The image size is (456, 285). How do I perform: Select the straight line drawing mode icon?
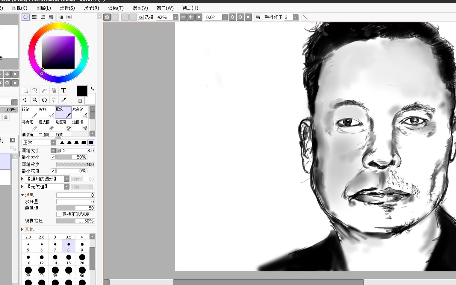coord(305,17)
